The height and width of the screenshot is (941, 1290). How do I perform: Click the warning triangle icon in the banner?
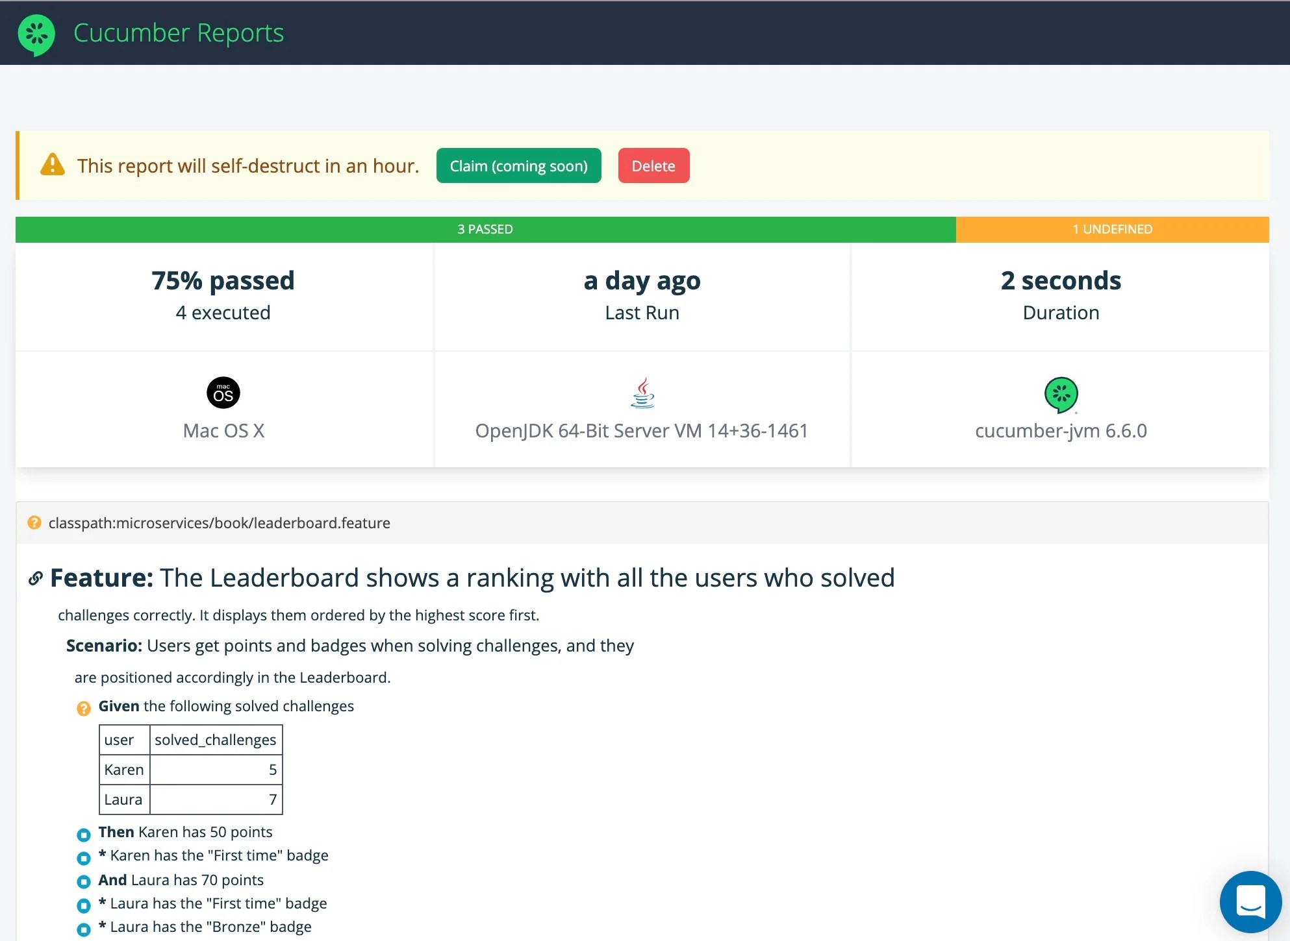(53, 165)
